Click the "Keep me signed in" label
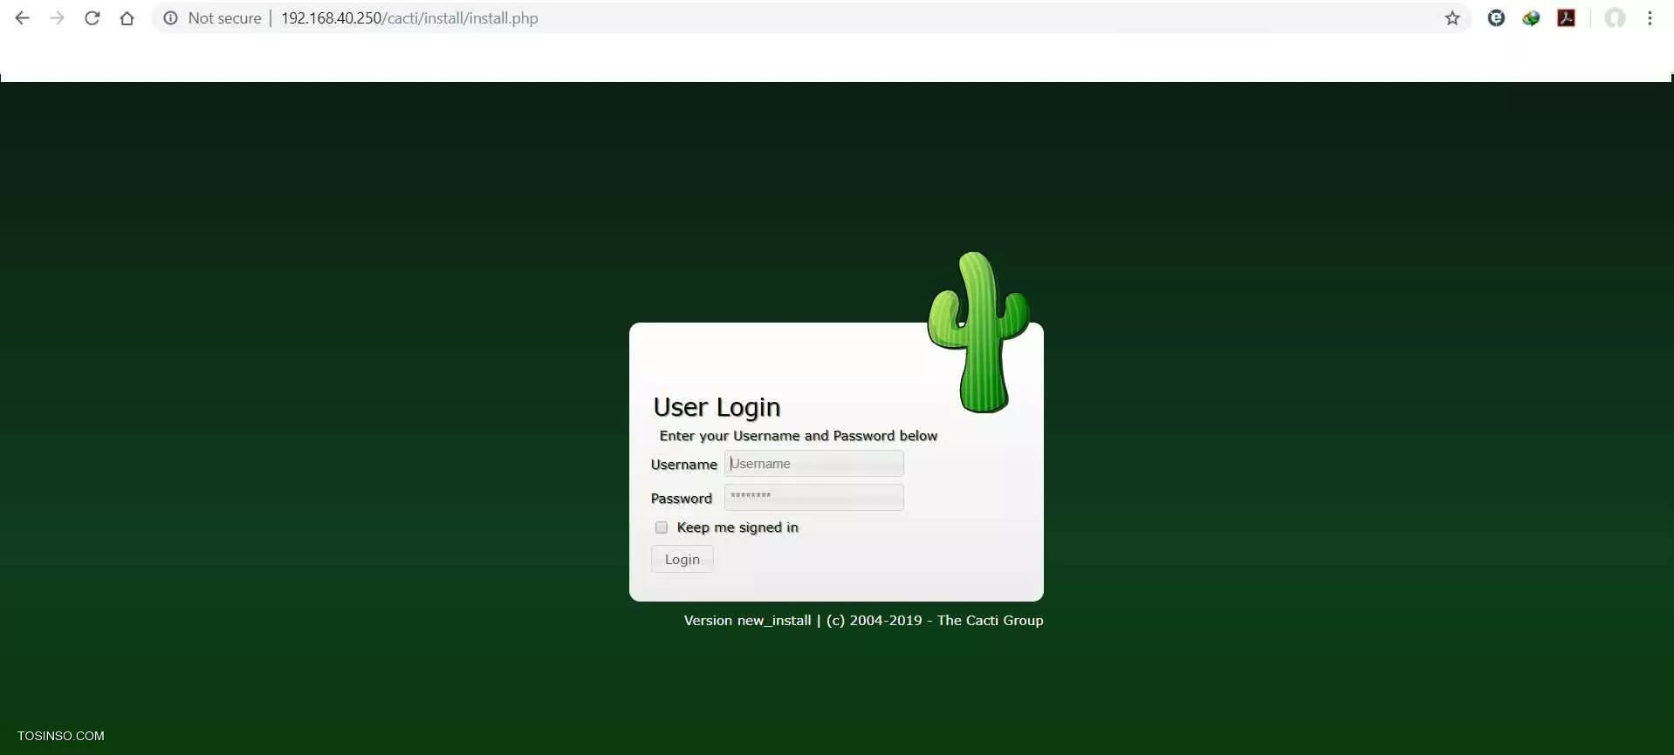The width and height of the screenshot is (1674, 755). (x=738, y=527)
